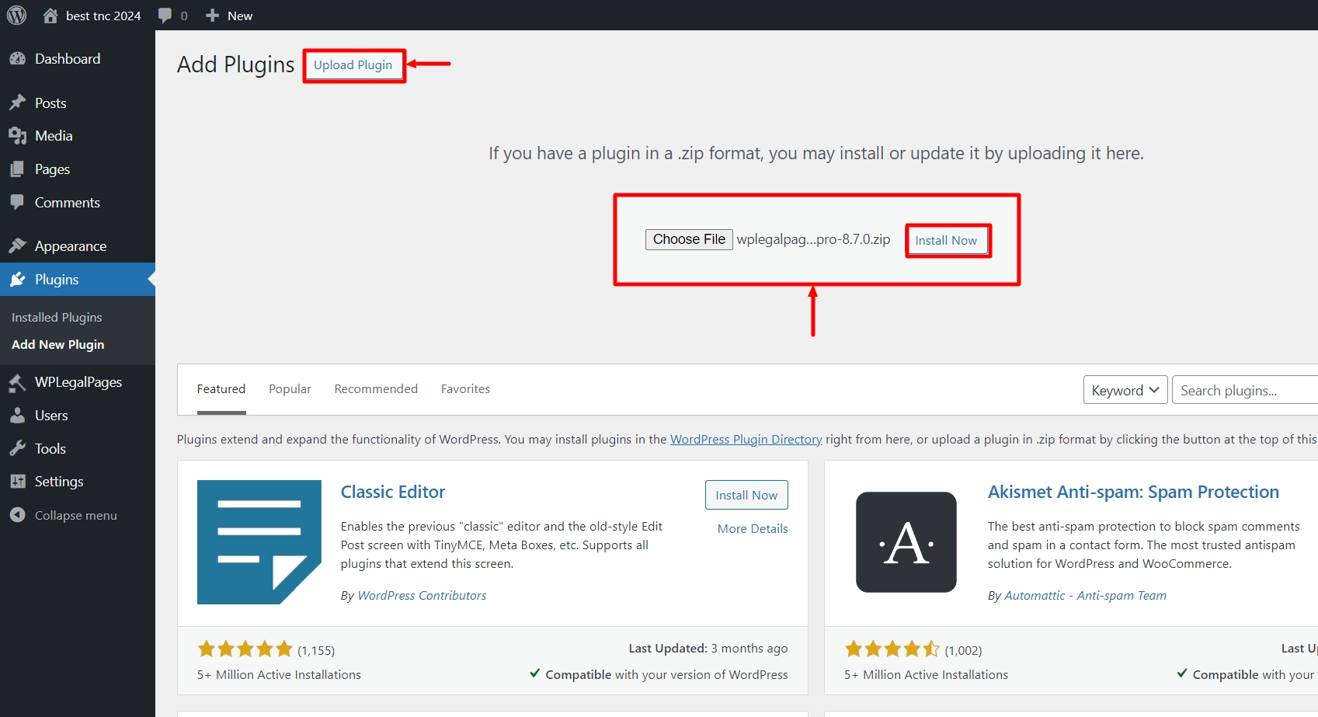Click the Upload Plugin button

(x=353, y=65)
